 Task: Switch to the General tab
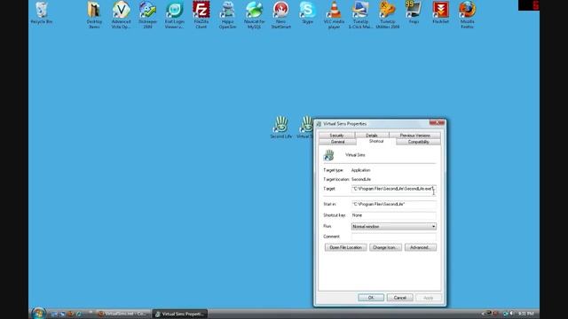337,142
